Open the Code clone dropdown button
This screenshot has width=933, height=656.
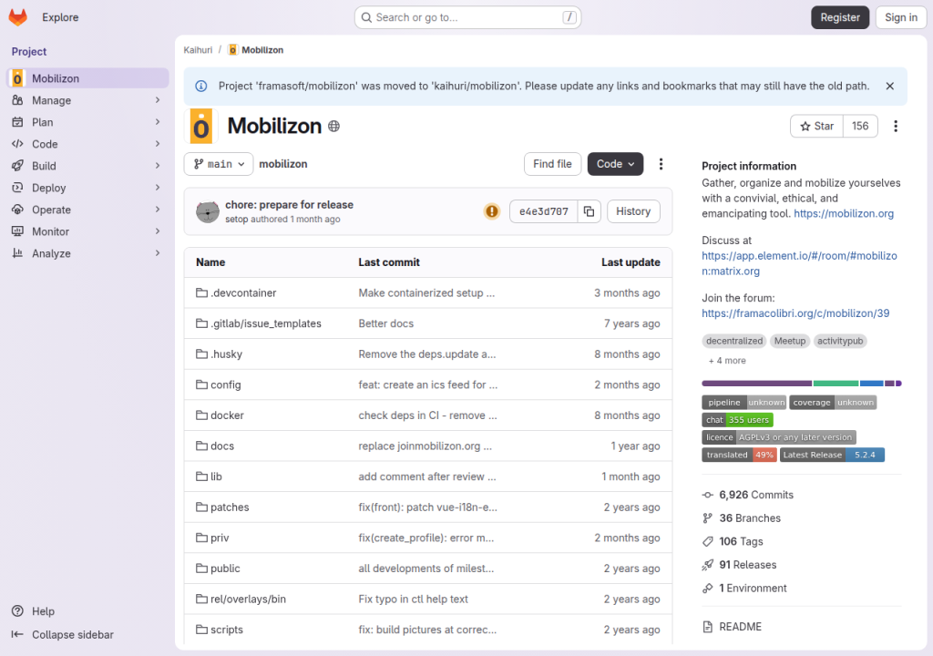point(615,164)
